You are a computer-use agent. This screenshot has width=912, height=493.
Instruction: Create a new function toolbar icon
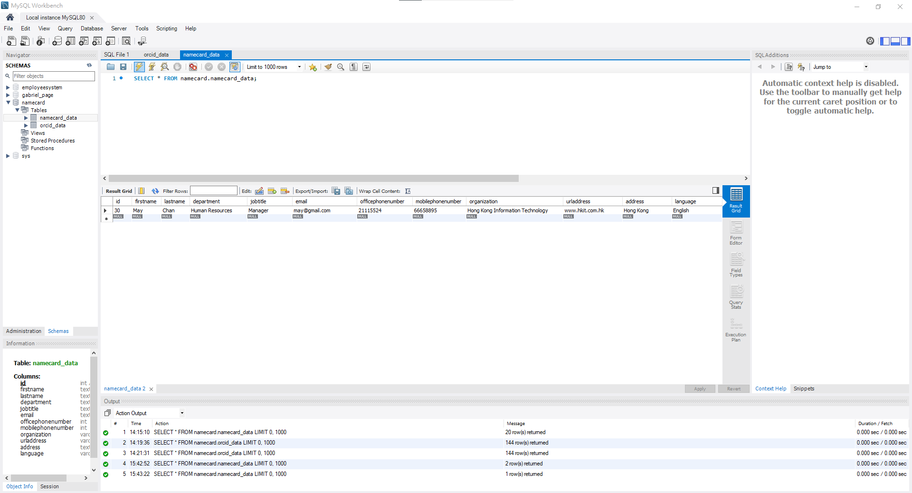pyautogui.click(x=110, y=41)
